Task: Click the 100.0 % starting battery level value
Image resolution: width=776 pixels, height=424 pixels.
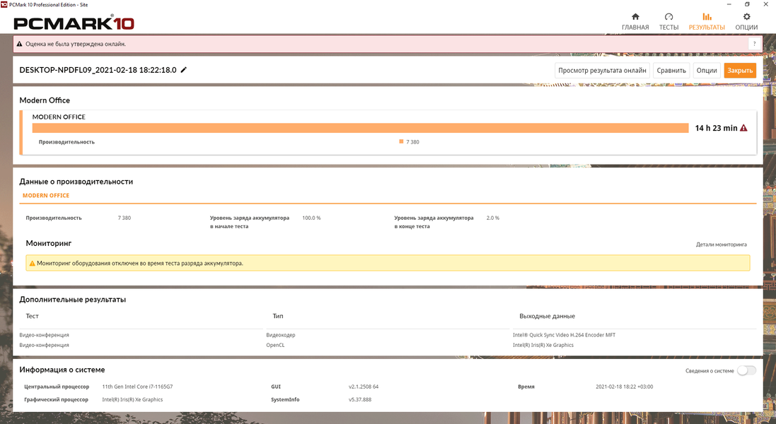Action: click(311, 218)
